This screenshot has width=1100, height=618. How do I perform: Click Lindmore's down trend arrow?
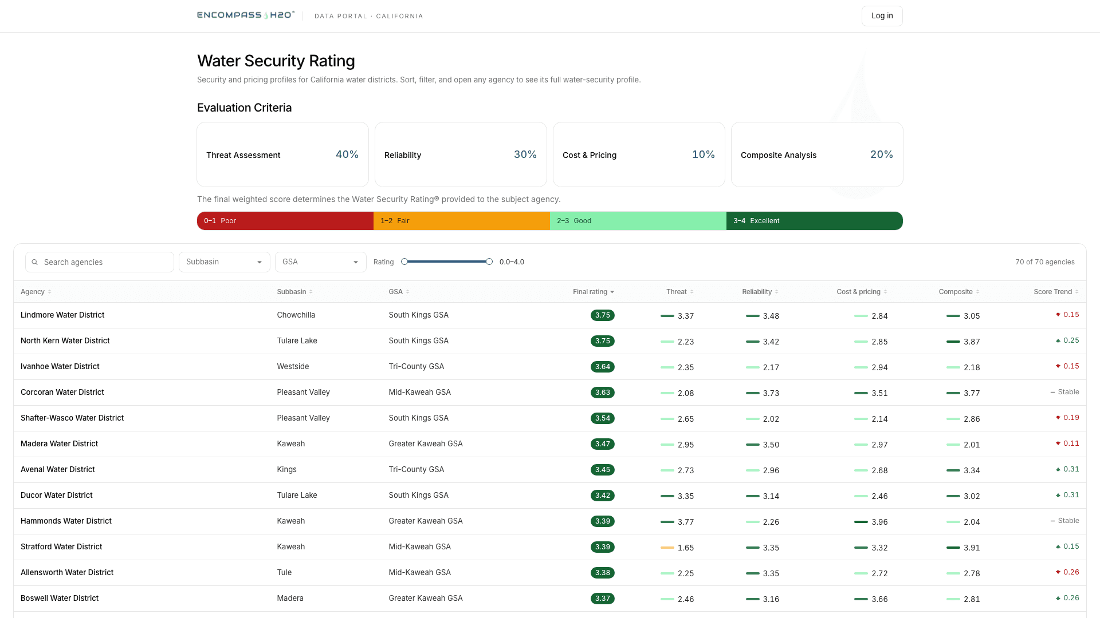(1058, 315)
